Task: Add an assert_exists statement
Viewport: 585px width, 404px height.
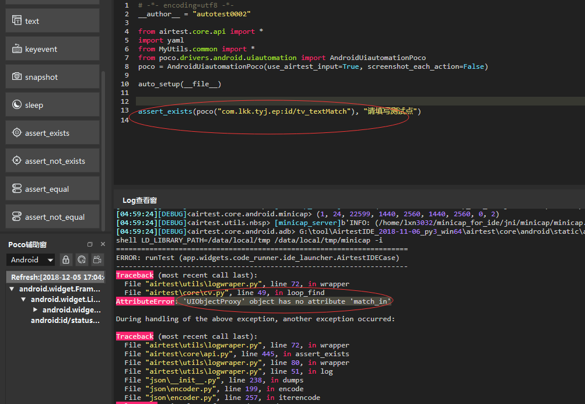Action: (52, 132)
